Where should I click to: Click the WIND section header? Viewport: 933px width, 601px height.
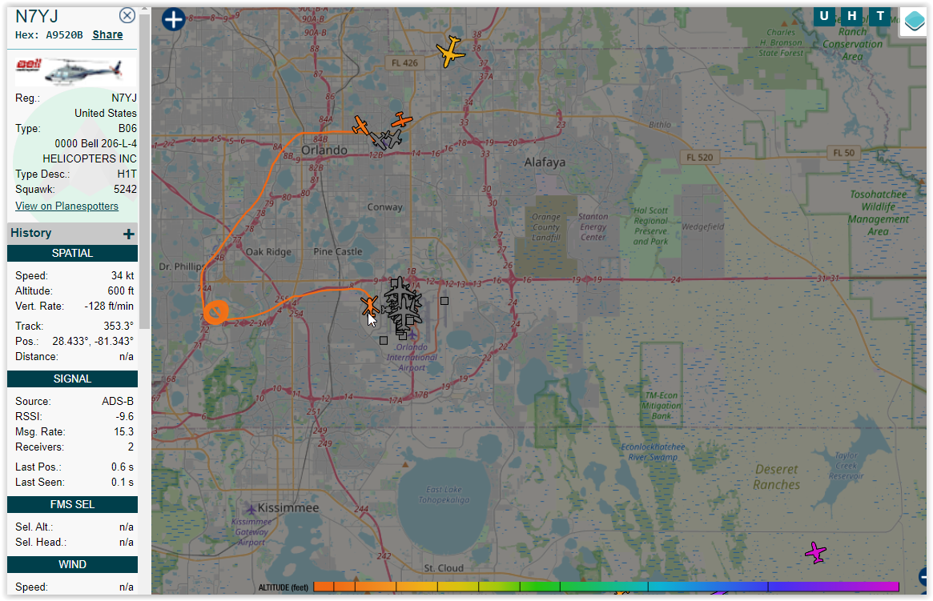(x=73, y=564)
